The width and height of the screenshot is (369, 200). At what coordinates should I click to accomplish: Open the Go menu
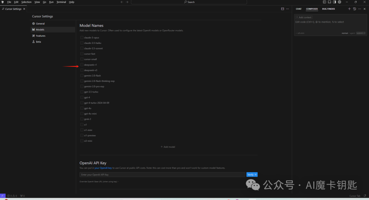44,2
